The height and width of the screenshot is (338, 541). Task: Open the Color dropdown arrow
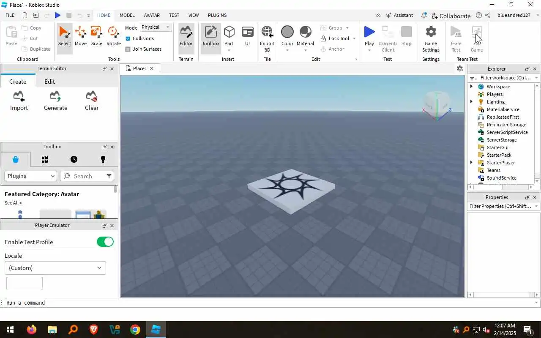click(287, 50)
